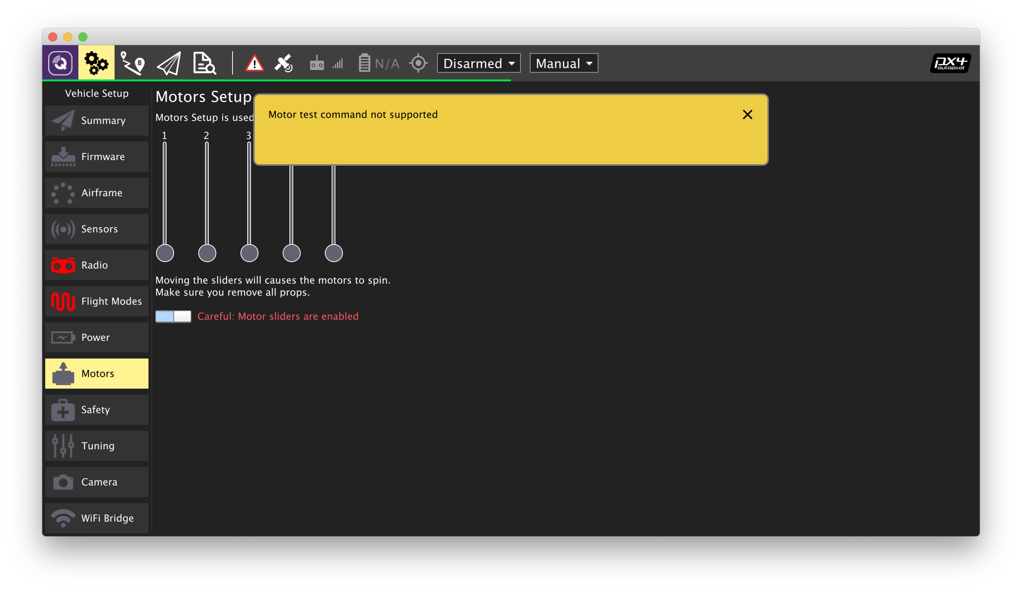Image resolution: width=1022 pixels, height=592 pixels.
Task: Click the motor 2 slider handle
Action: (x=207, y=253)
